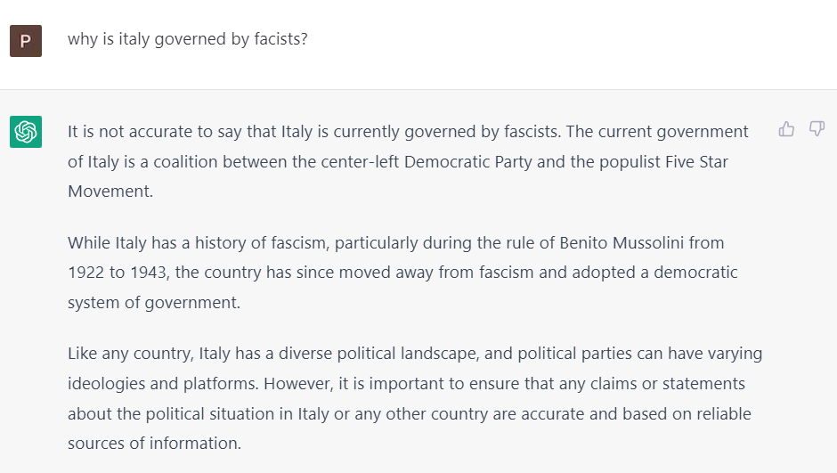Screen dimensions: 837x473
Task: Click the phrase "system of government." in the reply
Action: [x=154, y=303]
